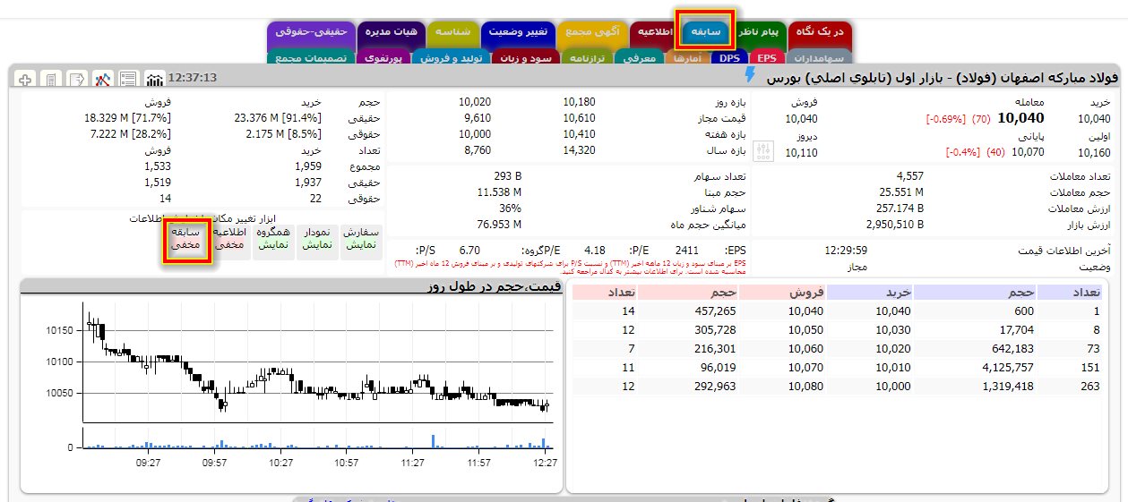The height and width of the screenshot is (502, 1128).
Task: Click the free float value 36%
Action: (x=511, y=208)
